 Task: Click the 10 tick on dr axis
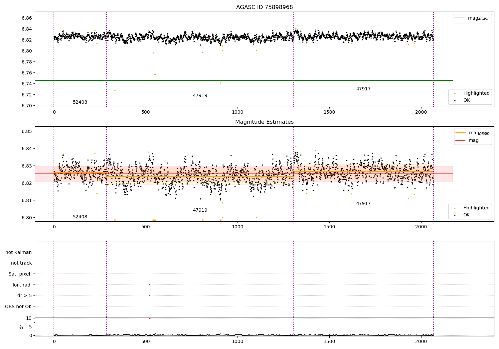pyautogui.click(x=29, y=318)
